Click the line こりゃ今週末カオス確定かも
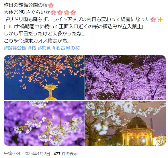The width and height of the screenshot is (168, 158). (37, 41)
